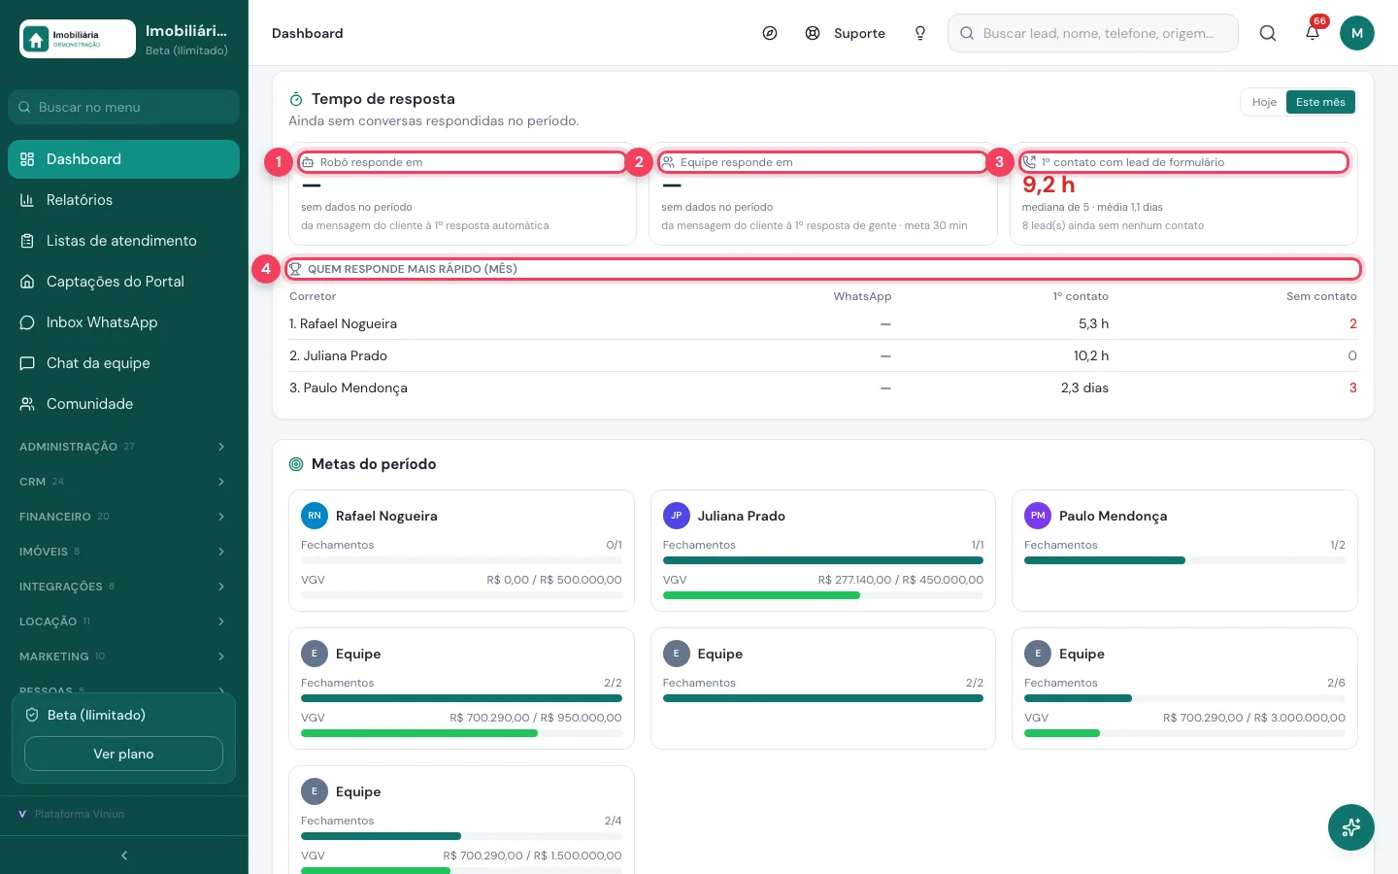The image size is (1398, 874).
Task: Click the Tempo de resposta stopwatch icon
Action: (296, 99)
